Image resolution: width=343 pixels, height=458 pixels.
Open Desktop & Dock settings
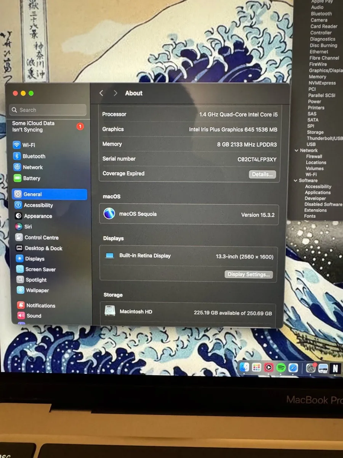coord(39,248)
